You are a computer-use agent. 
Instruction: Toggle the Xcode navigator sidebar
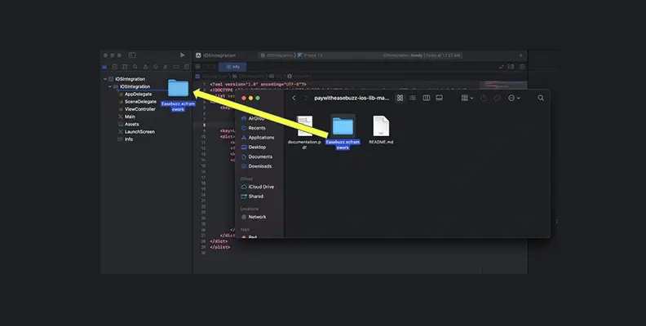[x=133, y=55]
